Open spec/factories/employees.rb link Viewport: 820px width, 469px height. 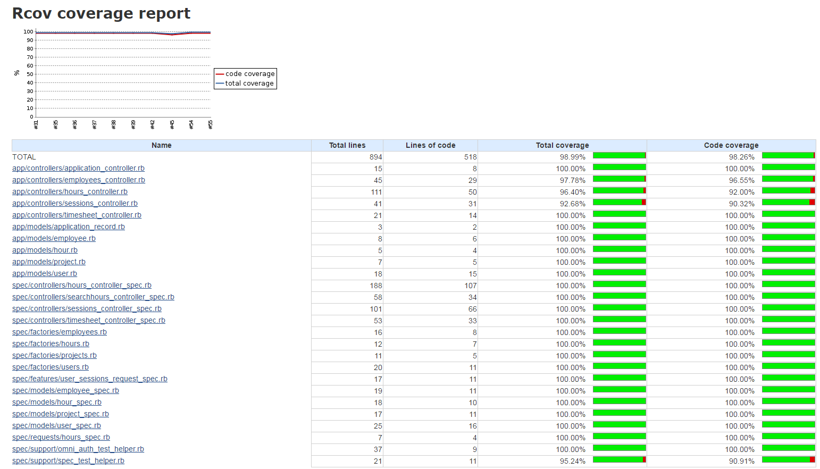[60, 332]
